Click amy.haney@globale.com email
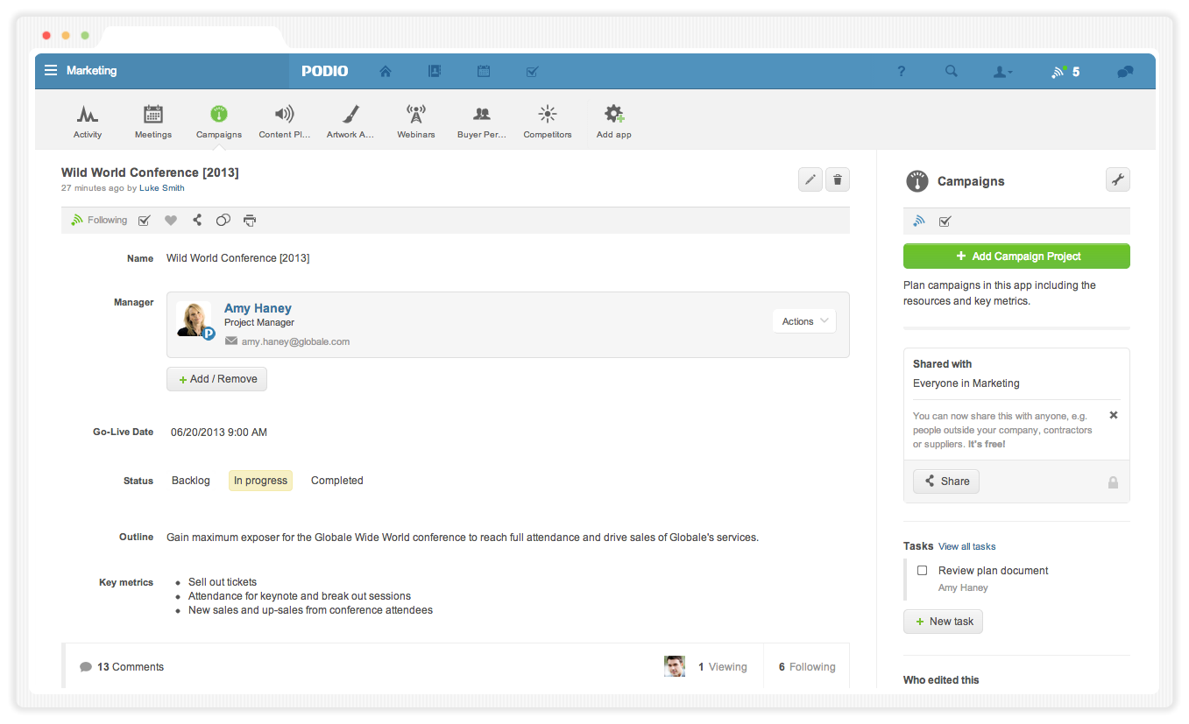Screen dimensions: 1189x724 [296, 341]
